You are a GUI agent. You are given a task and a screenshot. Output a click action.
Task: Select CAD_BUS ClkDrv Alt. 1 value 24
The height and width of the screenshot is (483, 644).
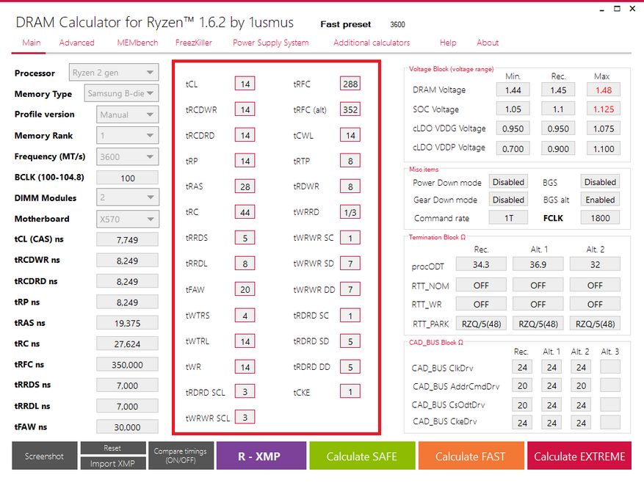click(551, 367)
